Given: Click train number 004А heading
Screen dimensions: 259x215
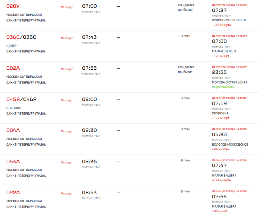Looking at the screenshot, I should (x=13, y=130).
